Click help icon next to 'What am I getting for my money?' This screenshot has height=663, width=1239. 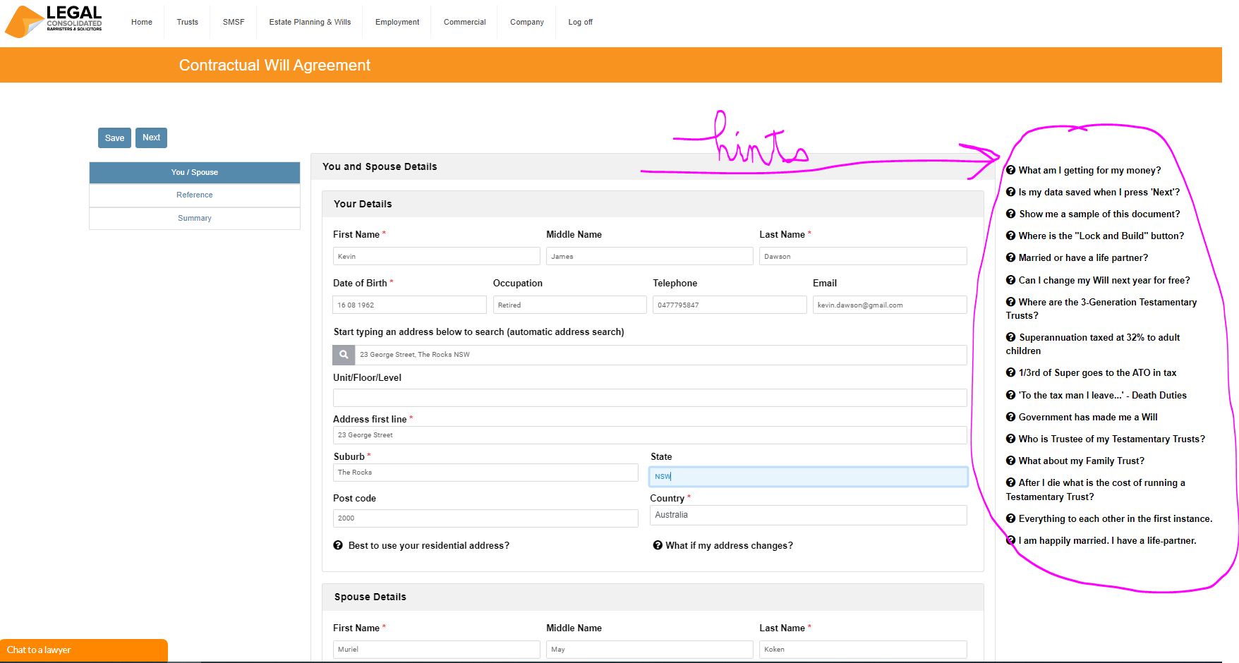click(1010, 170)
